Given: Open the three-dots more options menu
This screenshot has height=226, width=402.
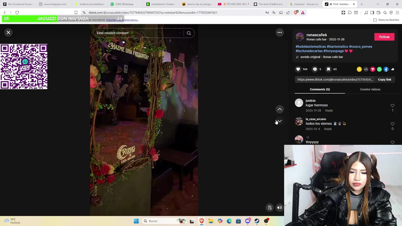Looking at the screenshot, I should point(280,32).
